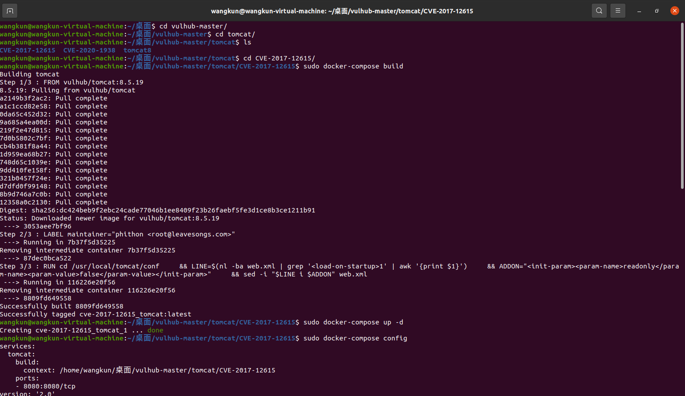685x396 pixels.
Task: Click the d7dfd0f99148 pull complete line
Action: [54, 186]
